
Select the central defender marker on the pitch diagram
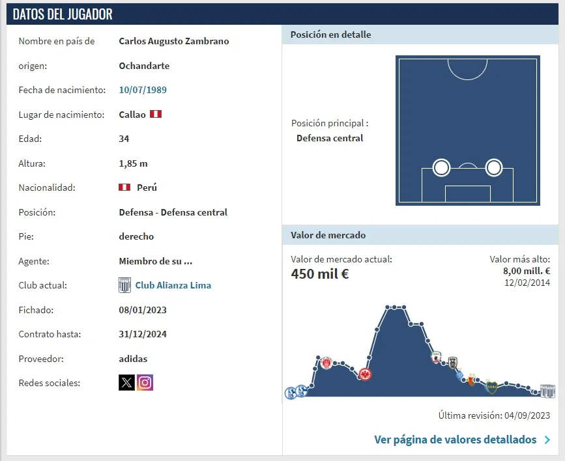coord(440,168)
